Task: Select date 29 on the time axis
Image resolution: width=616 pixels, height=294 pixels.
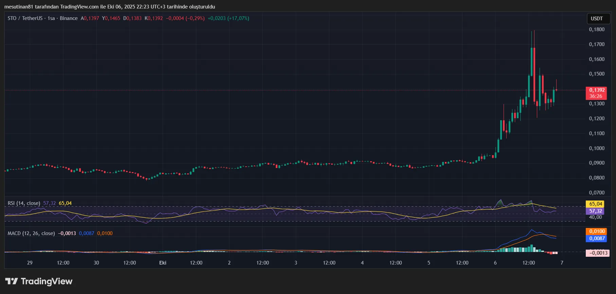Action: click(x=30, y=263)
